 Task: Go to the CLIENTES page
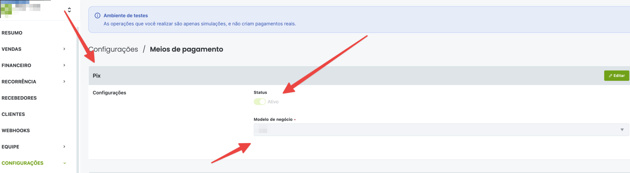13,114
